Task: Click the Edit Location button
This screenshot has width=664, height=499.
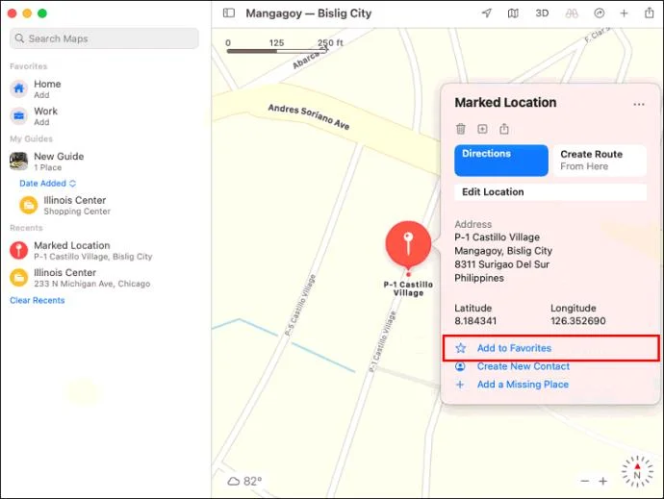Action: (x=550, y=191)
